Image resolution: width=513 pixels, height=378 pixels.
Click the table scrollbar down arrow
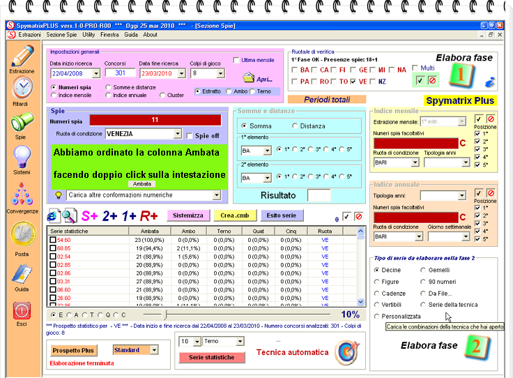pos(360,302)
